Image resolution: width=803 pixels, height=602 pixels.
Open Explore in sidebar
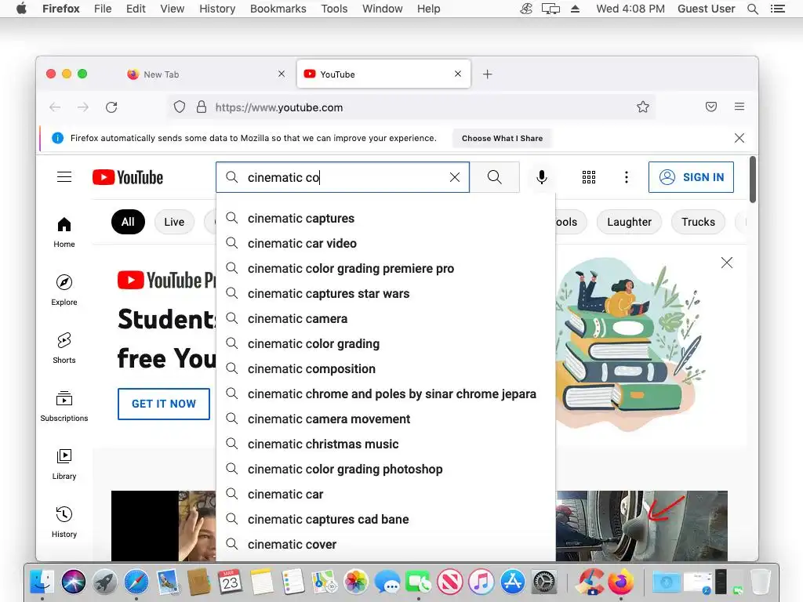pos(64,290)
